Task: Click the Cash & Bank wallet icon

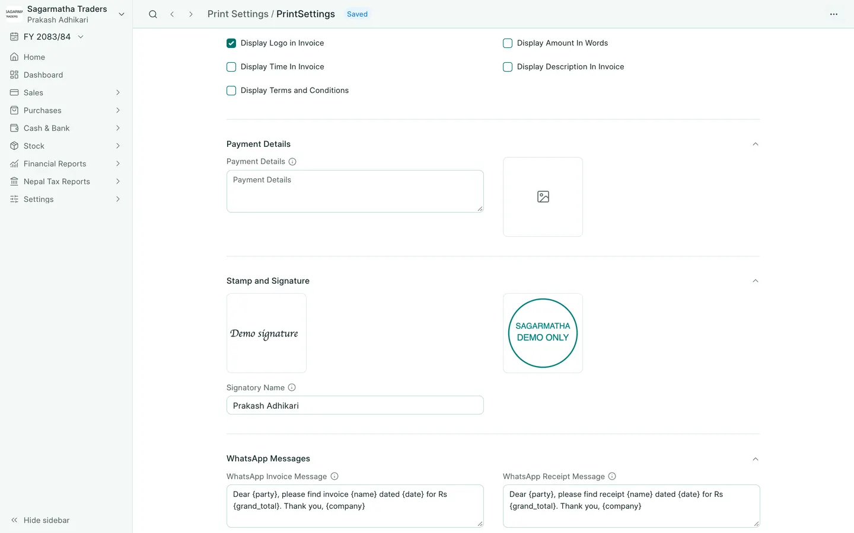Action: click(14, 128)
